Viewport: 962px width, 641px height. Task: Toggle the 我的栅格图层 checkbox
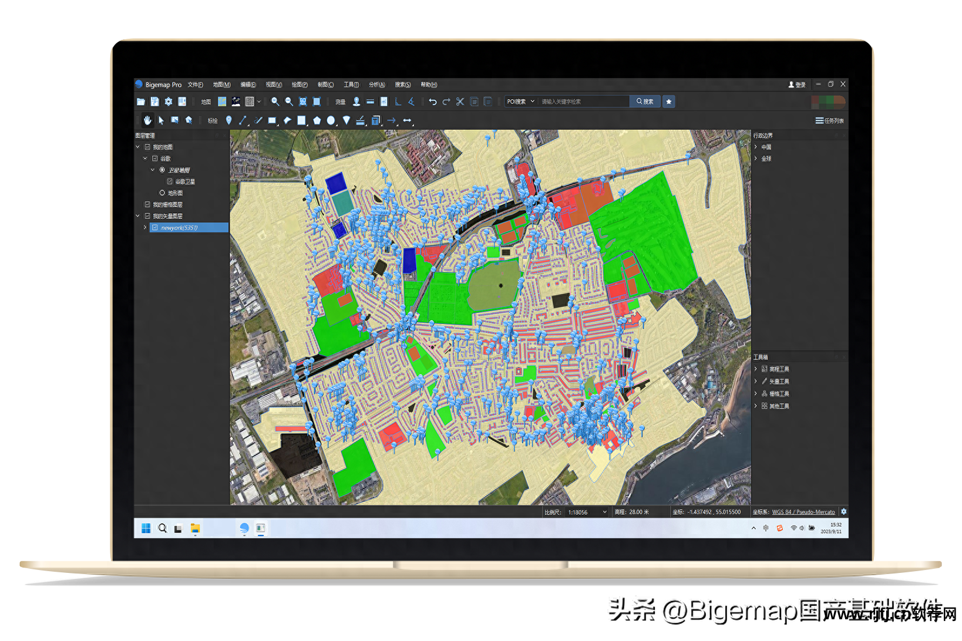(147, 204)
